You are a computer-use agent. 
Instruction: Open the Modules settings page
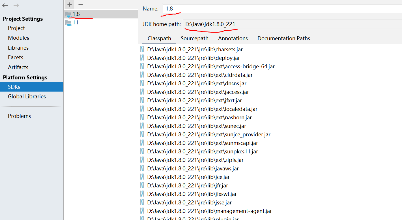pyautogui.click(x=18, y=38)
